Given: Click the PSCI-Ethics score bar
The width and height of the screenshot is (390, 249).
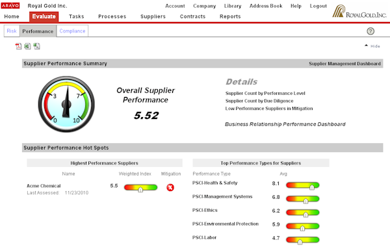Looking at the screenshot, I should (x=303, y=213).
